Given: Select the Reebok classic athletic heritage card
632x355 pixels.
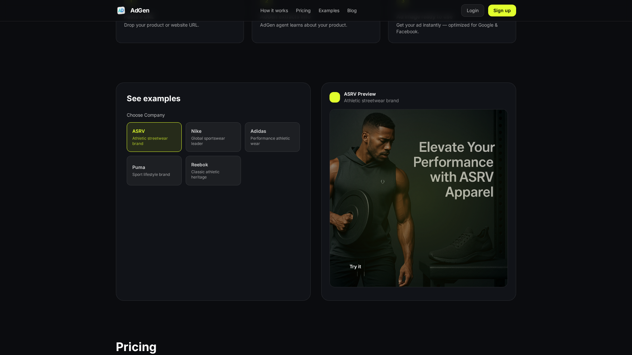Looking at the screenshot, I should point(213,171).
